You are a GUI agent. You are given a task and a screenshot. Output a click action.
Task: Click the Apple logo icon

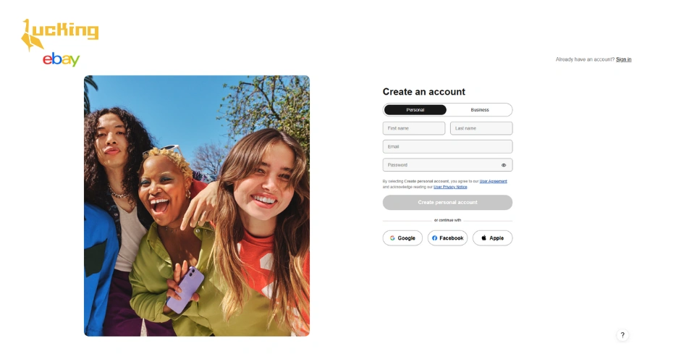click(483, 237)
